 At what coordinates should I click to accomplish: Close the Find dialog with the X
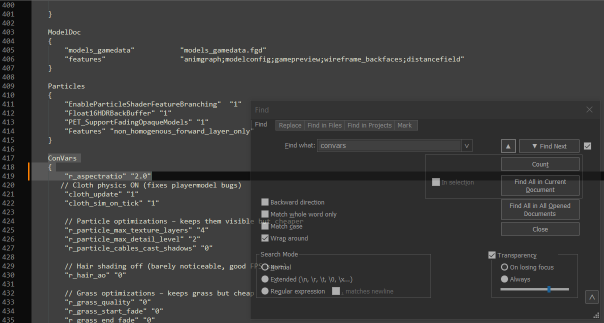pyautogui.click(x=589, y=110)
